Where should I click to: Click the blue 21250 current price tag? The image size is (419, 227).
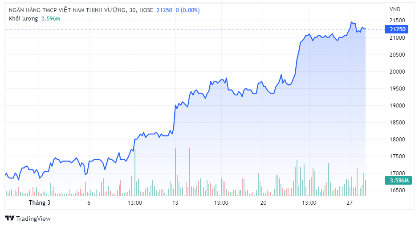pyautogui.click(x=397, y=29)
